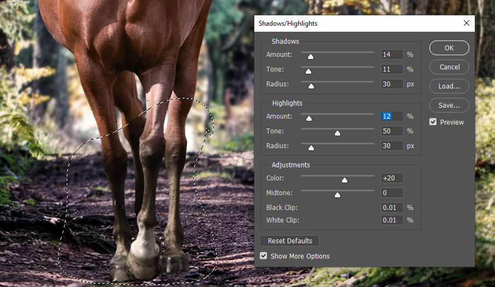Screen dimensions: 495x287
Task: Click the Highlights Radius field
Action: [x=392, y=146]
